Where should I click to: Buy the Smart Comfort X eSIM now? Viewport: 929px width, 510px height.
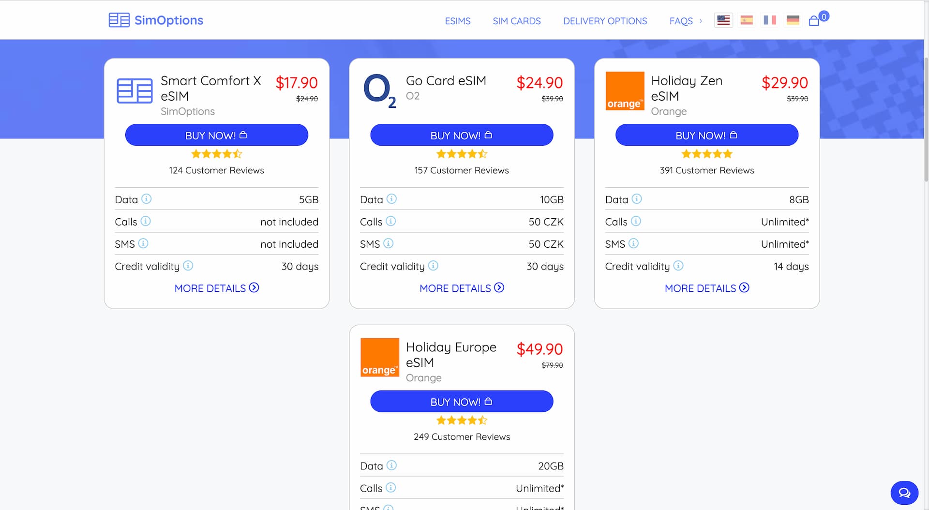tap(217, 135)
